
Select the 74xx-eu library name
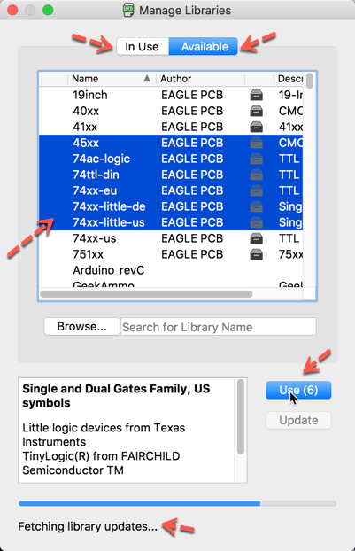pyautogui.click(x=95, y=190)
